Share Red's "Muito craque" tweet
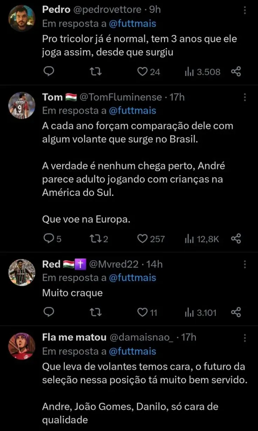The width and height of the screenshot is (258, 431). pos(236,312)
